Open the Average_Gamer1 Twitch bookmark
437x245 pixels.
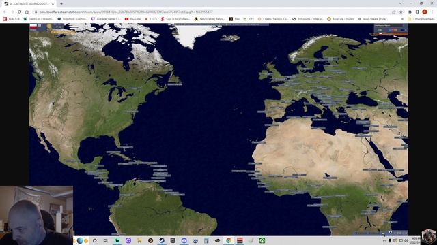(107, 19)
